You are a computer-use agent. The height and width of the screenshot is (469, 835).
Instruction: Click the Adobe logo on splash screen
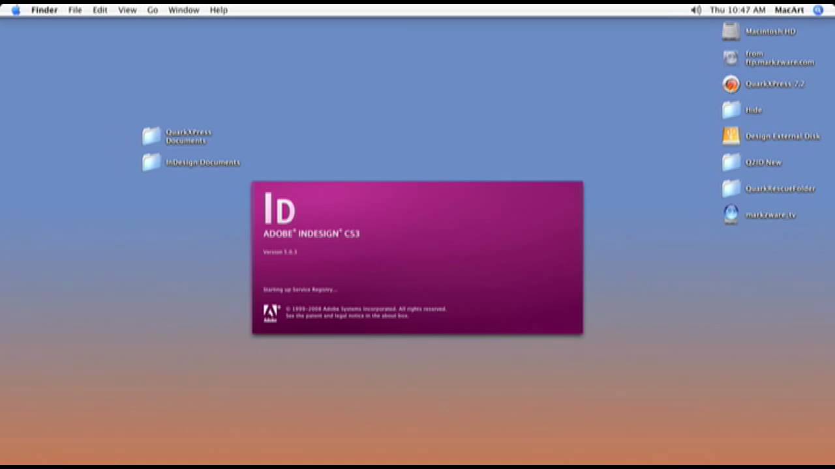point(271,313)
